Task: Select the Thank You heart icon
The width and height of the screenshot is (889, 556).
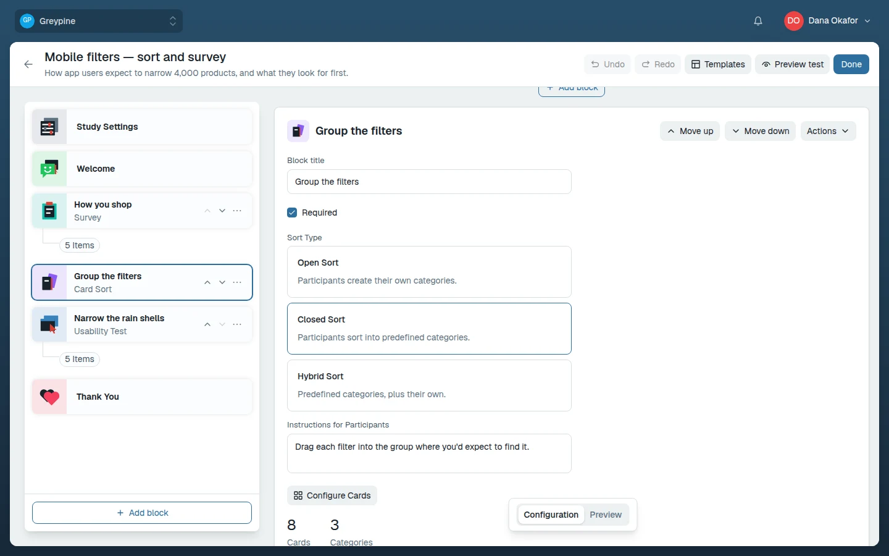Action: click(49, 397)
